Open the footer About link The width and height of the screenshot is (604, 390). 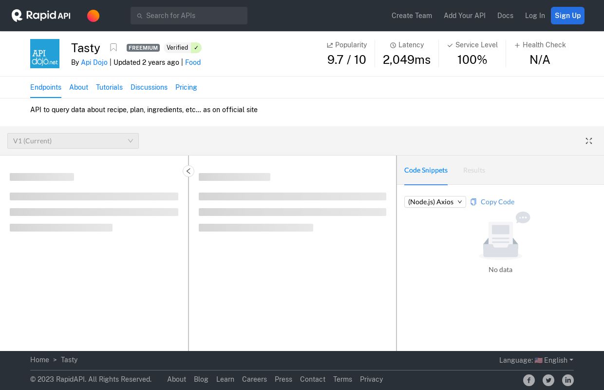point(176,379)
